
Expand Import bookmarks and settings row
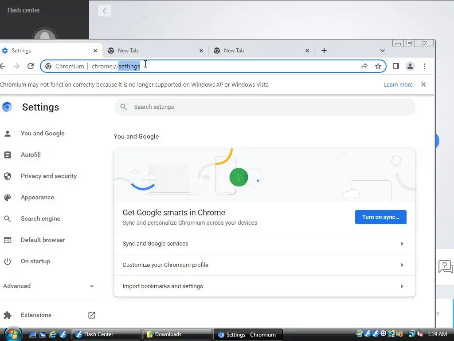(265, 286)
